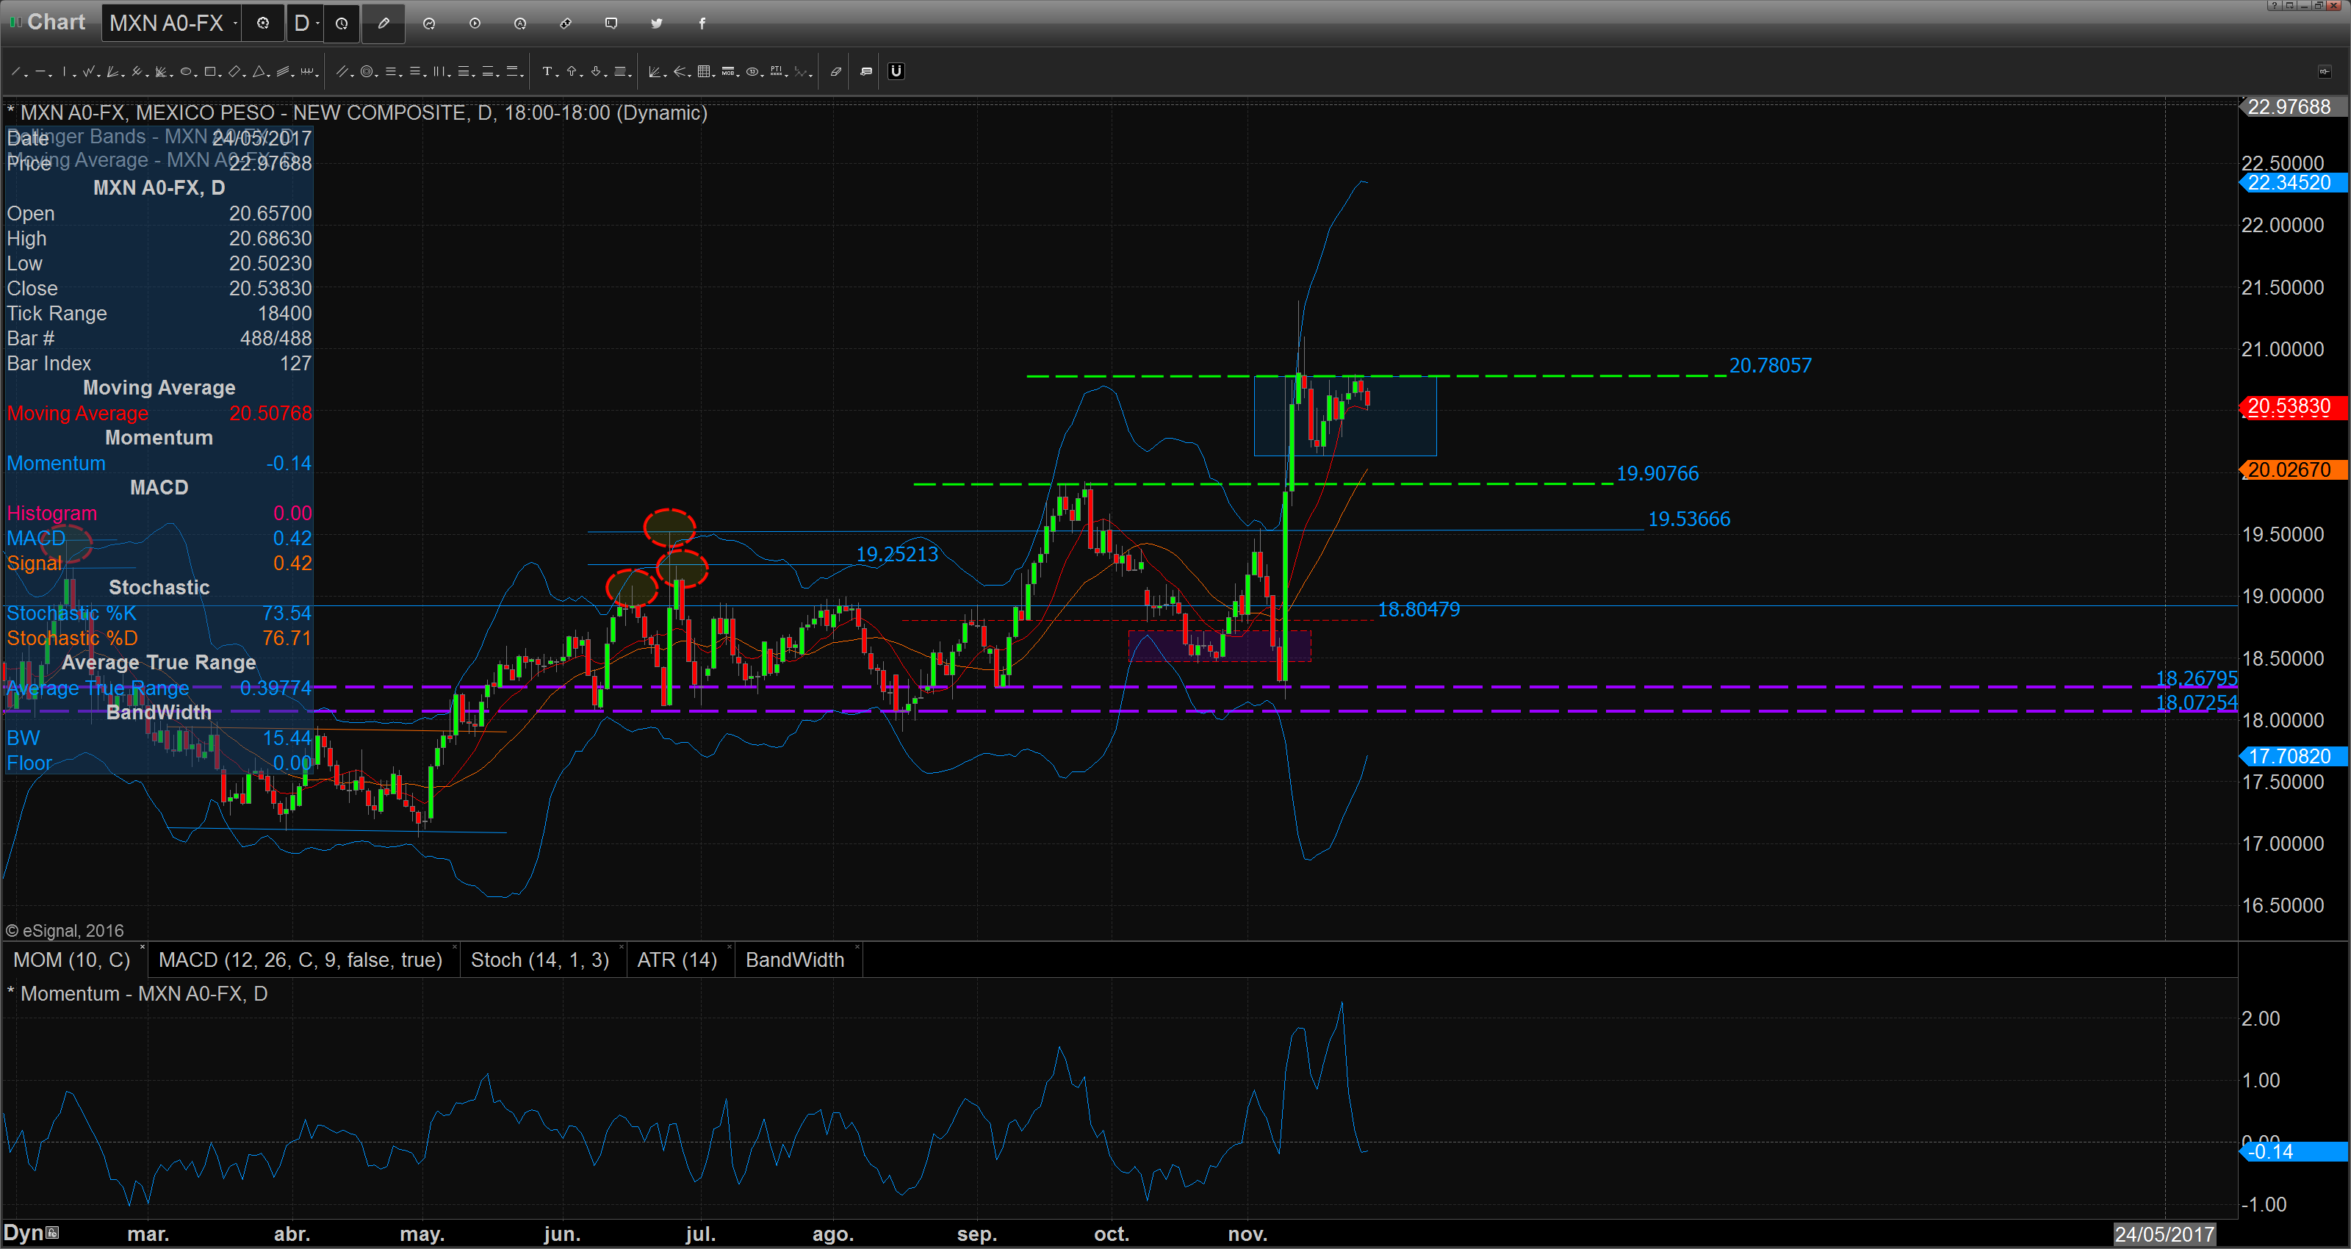Select the down arrow marker tool
2351x1249 pixels.
click(596, 71)
